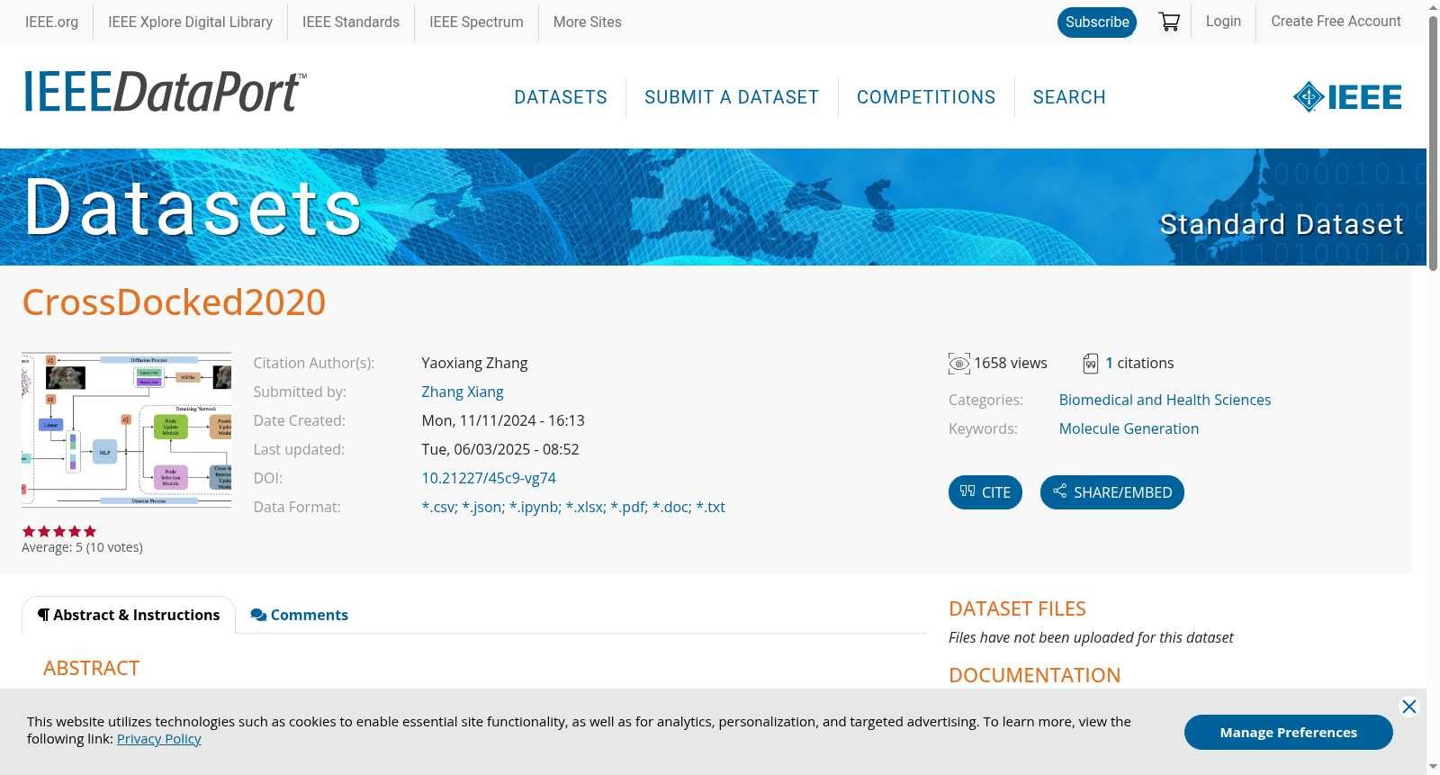Screen dimensions: 1440x775
Task: Click the IEEE logo at top right
Action: click(1347, 96)
